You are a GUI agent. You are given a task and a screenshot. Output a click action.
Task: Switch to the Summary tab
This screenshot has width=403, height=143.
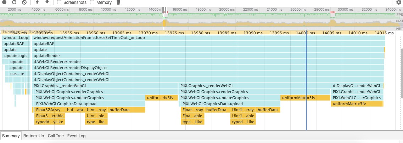point(11,136)
